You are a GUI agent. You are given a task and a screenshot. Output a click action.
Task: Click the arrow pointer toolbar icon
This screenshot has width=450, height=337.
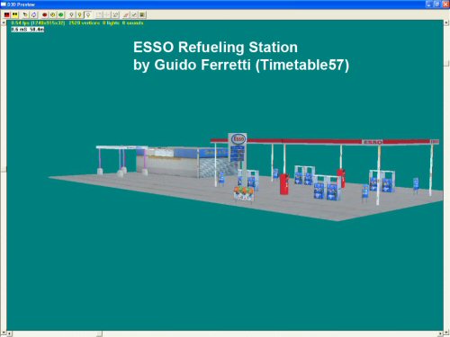click(x=25, y=14)
